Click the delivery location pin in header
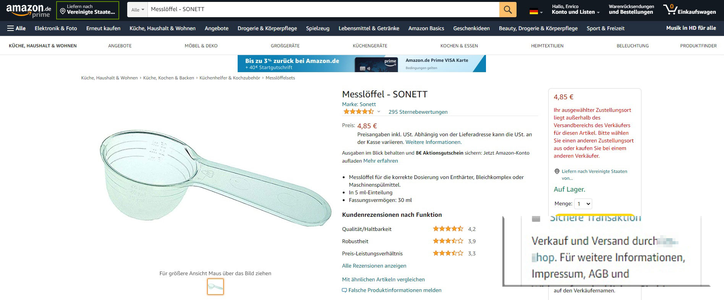This screenshot has height=300, width=724. (x=63, y=11)
